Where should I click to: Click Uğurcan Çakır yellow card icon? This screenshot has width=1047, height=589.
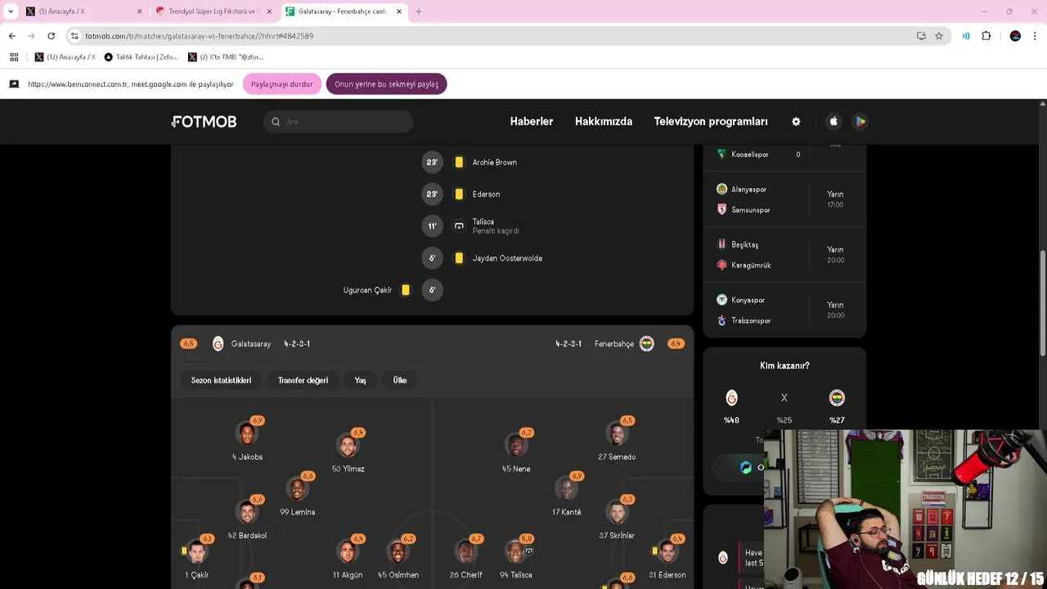[x=405, y=290]
